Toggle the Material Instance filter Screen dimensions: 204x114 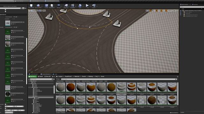86,81
